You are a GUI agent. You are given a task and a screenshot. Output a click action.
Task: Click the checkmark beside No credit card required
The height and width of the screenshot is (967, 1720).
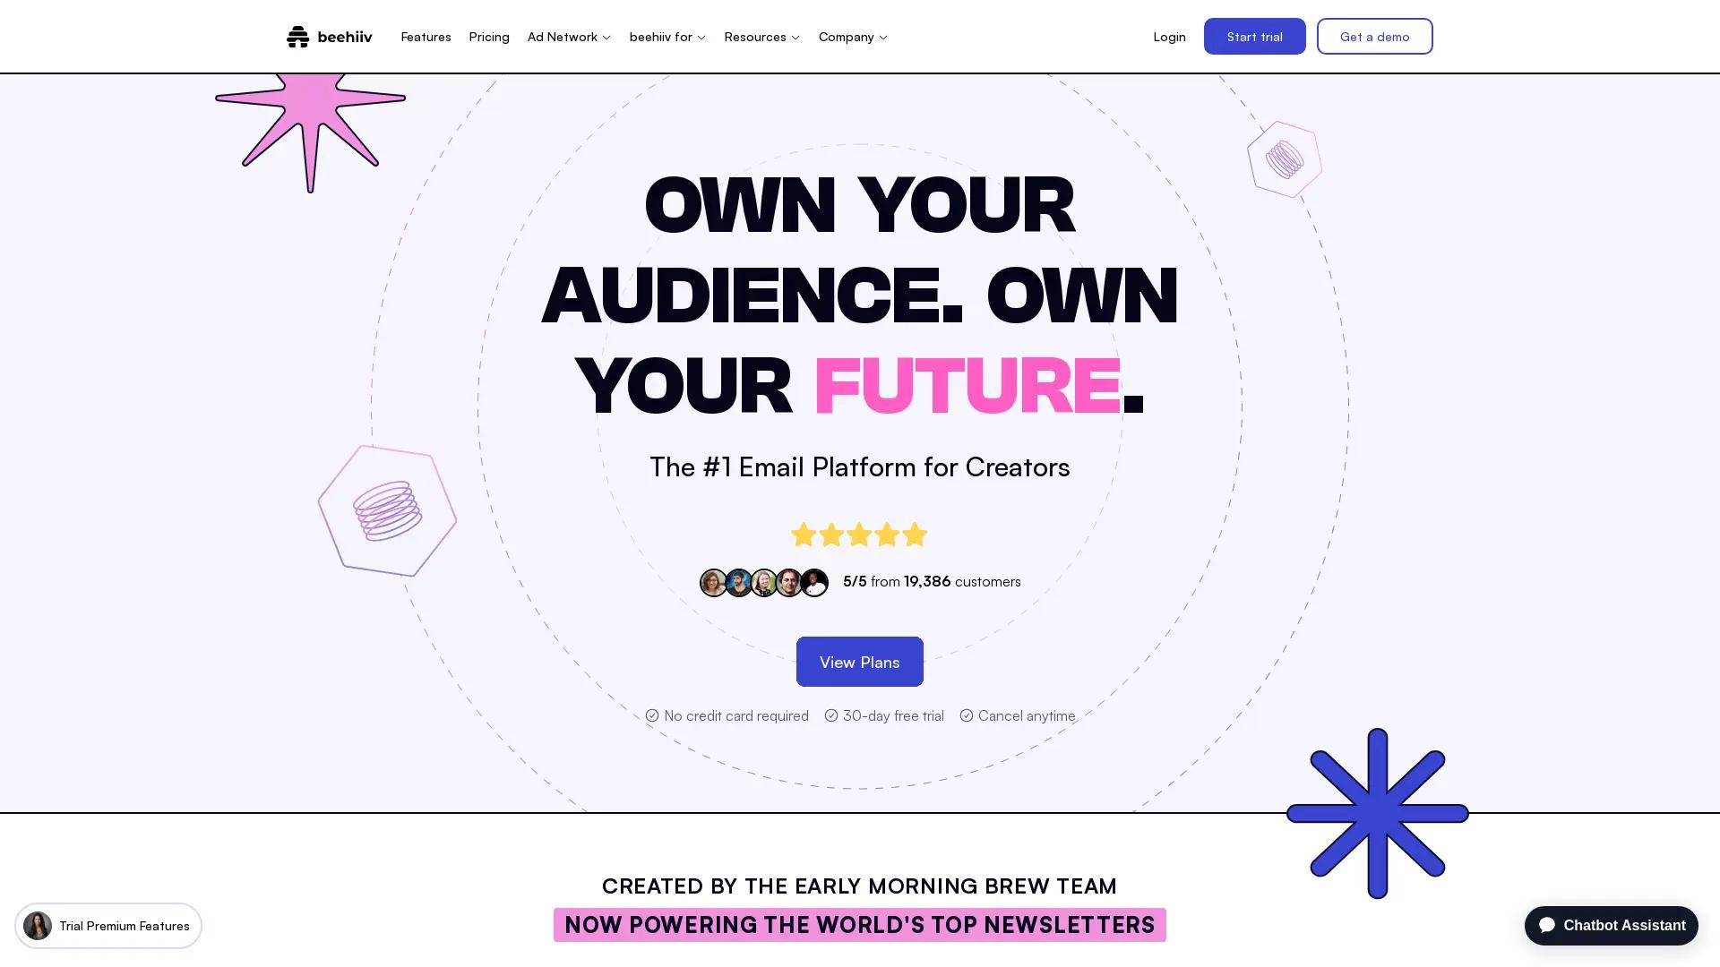click(x=652, y=715)
